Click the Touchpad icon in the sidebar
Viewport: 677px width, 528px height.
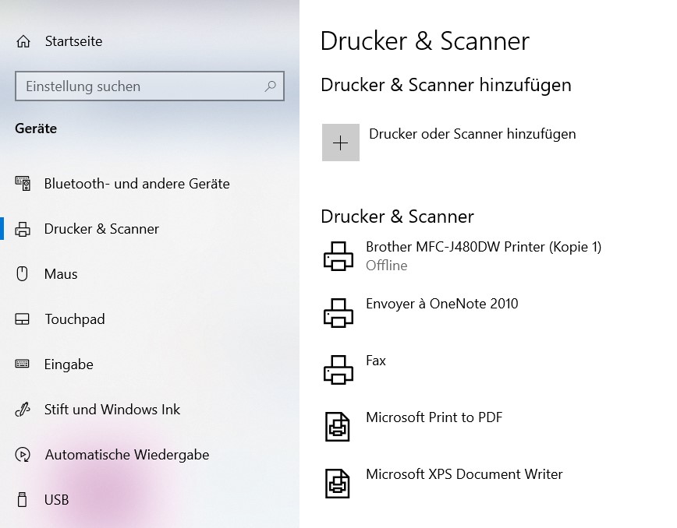[x=23, y=319]
